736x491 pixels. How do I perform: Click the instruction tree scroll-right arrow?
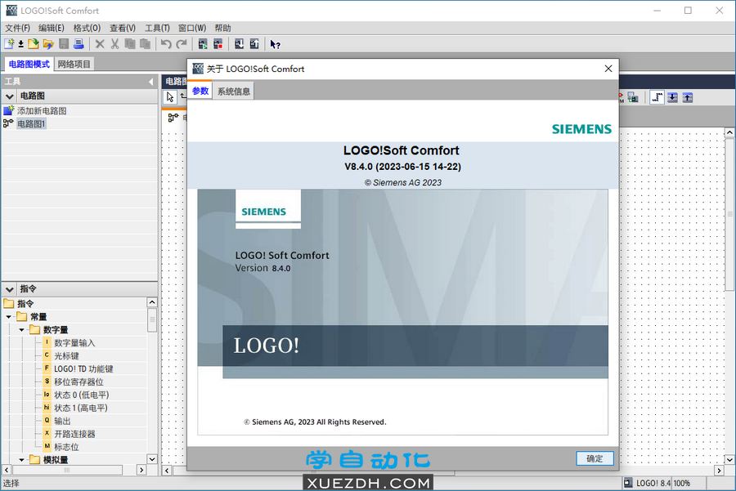[141, 470]
